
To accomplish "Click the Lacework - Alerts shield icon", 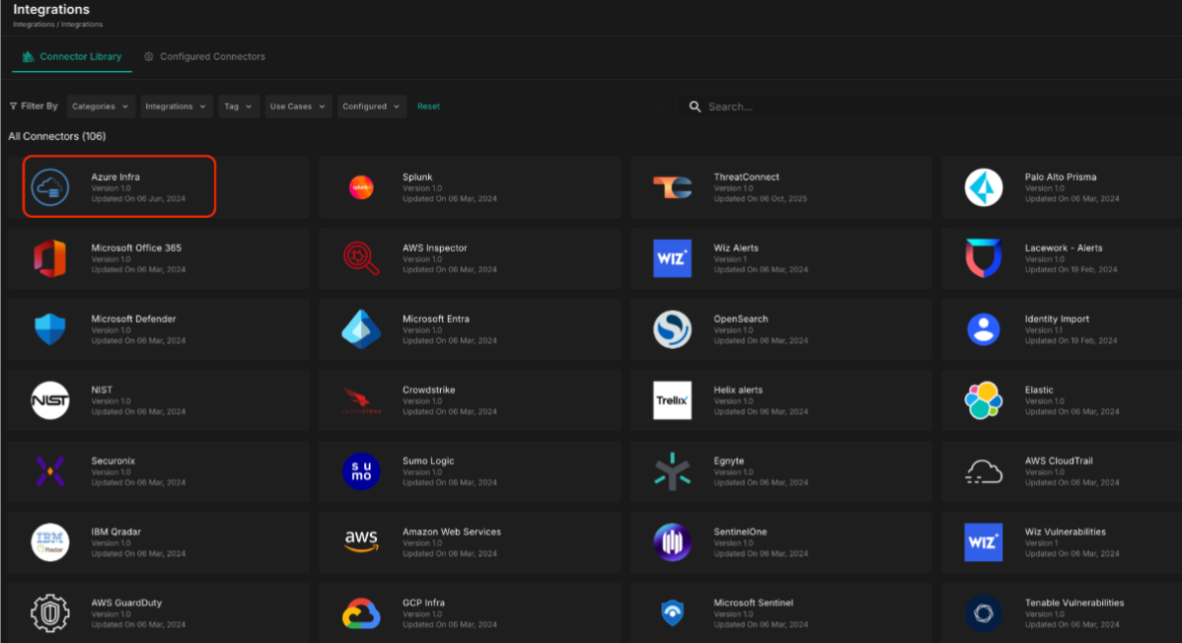I will point(983,257).
